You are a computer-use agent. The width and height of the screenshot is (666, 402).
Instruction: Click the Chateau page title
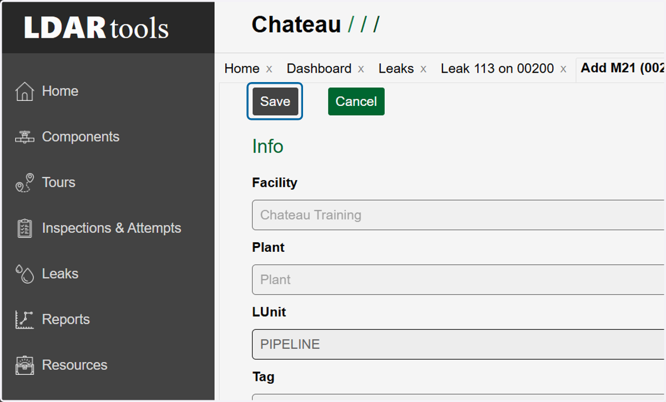[x=296, y=25]
